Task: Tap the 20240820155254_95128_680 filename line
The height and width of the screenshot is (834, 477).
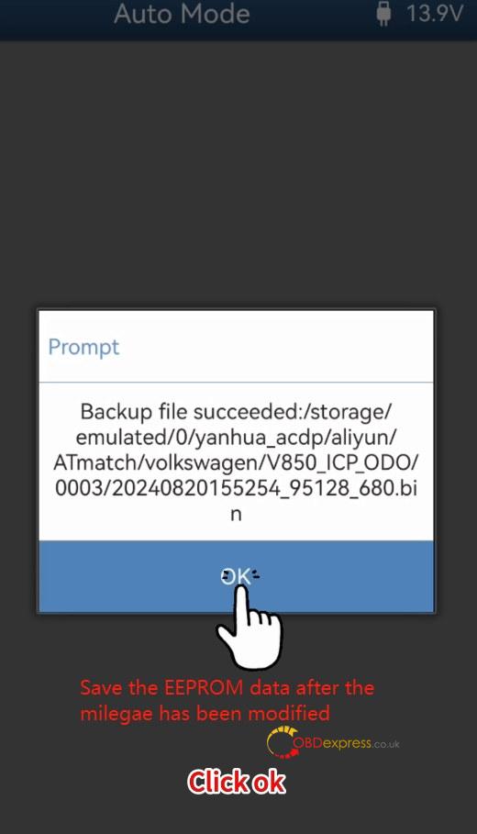Action: (x=236, y=488)
